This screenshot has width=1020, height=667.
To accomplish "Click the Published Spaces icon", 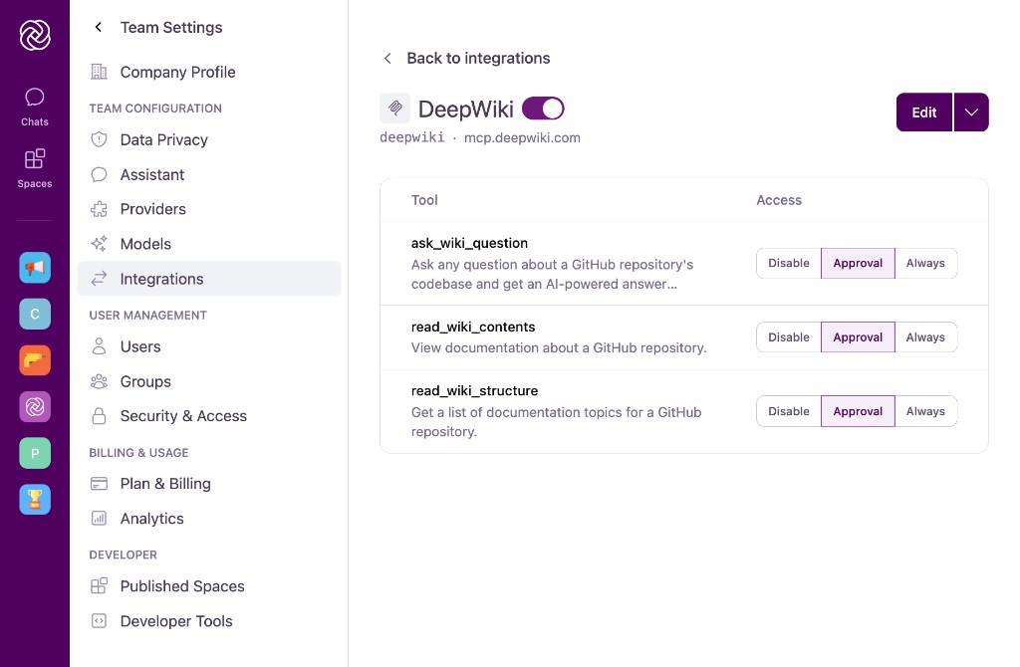I will [99, 585].
